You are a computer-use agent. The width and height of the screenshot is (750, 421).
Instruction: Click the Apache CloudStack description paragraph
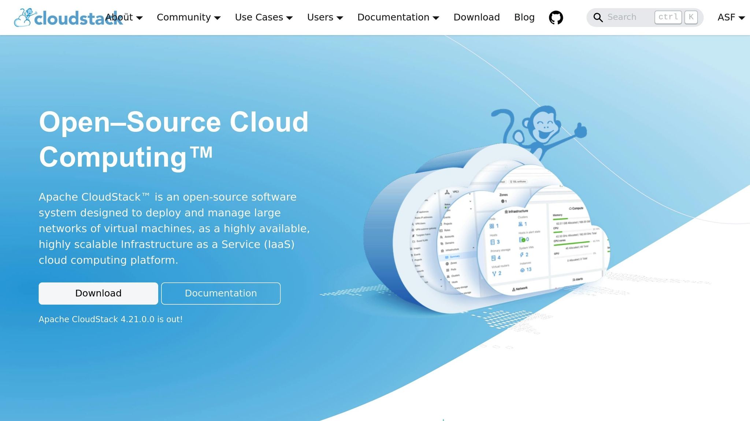(x=174, y=228)
